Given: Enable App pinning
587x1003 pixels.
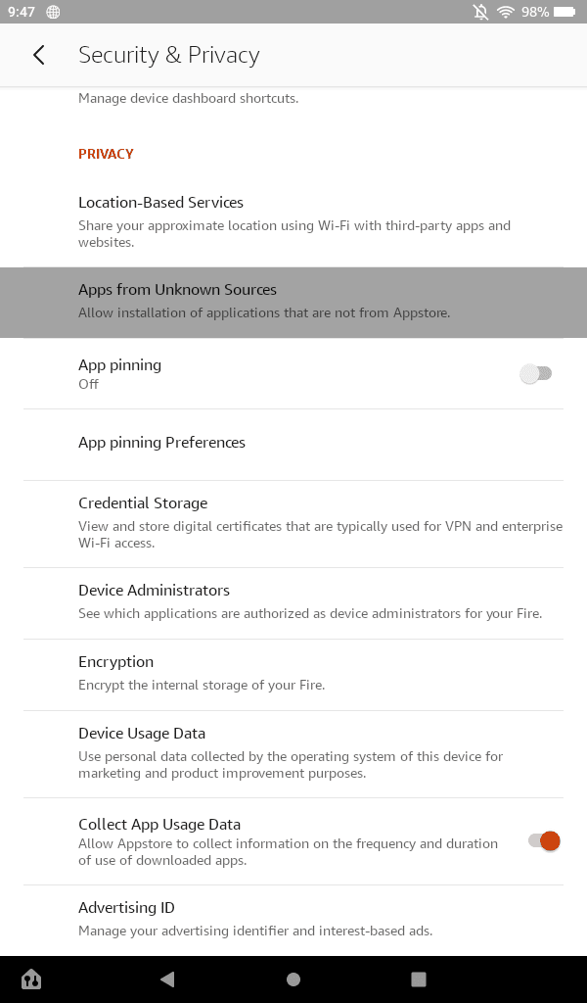Looking at the screenshot, I should click(536, 373).
